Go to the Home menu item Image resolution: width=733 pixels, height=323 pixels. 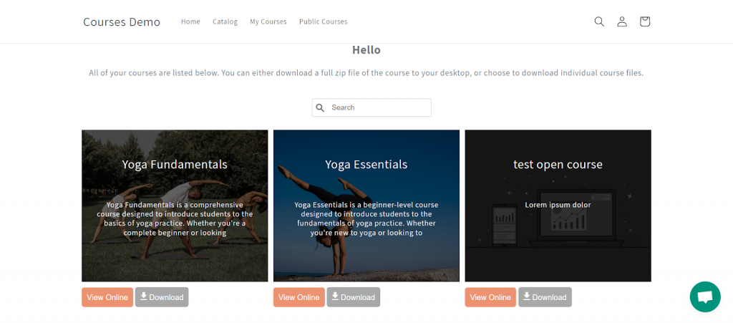click(190, 21)
